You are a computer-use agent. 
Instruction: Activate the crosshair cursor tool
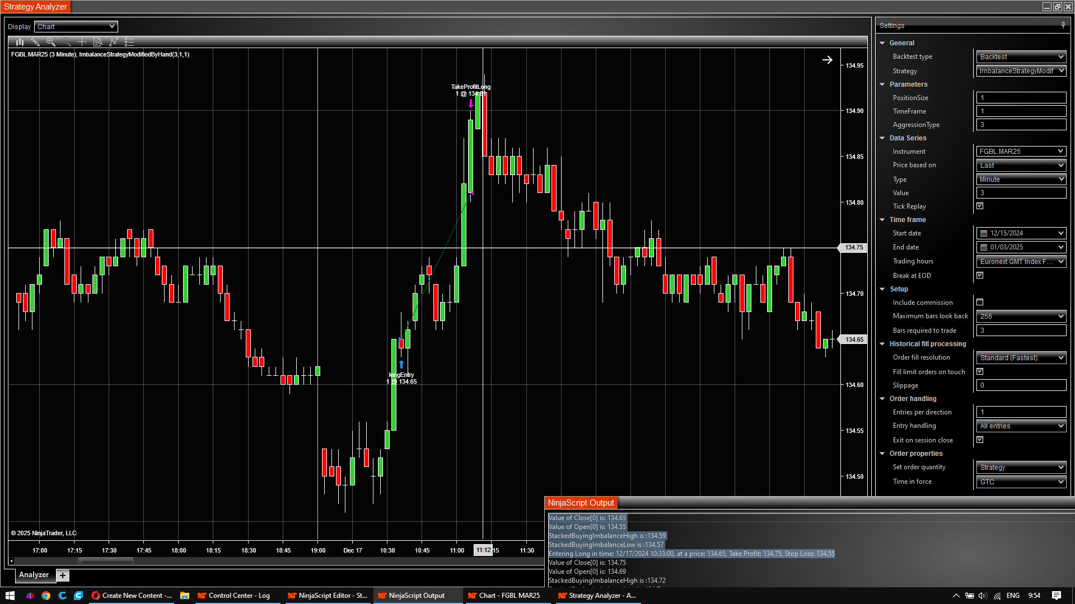pos(82,42)
